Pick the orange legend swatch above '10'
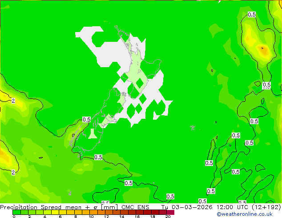This screenshot has width=282, height=218. tap(93, 212)
